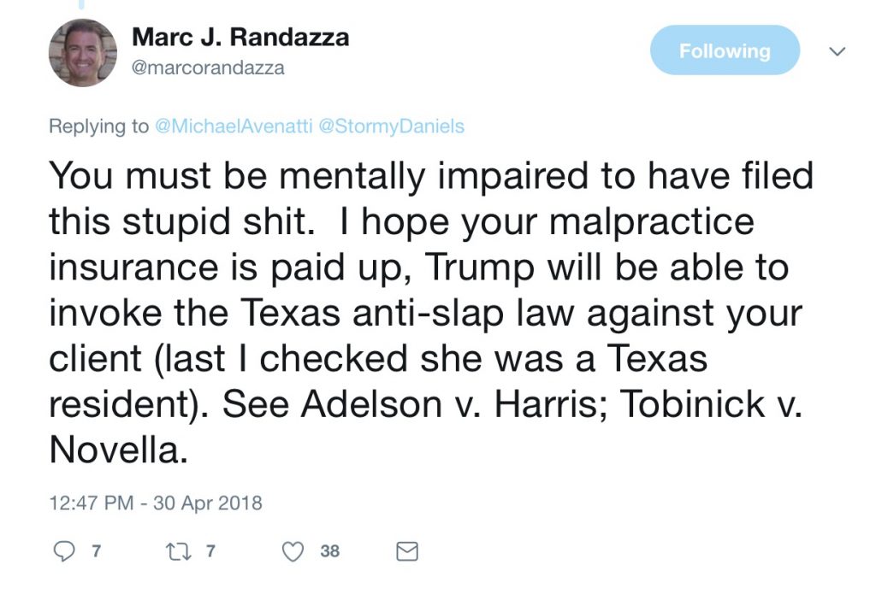
Task: Like the tweet with the heart icon
Action: (293, 551)
